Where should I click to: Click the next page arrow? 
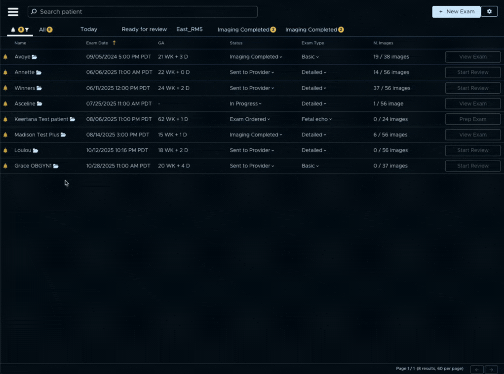pyautogui.click(x=491, y=369)
